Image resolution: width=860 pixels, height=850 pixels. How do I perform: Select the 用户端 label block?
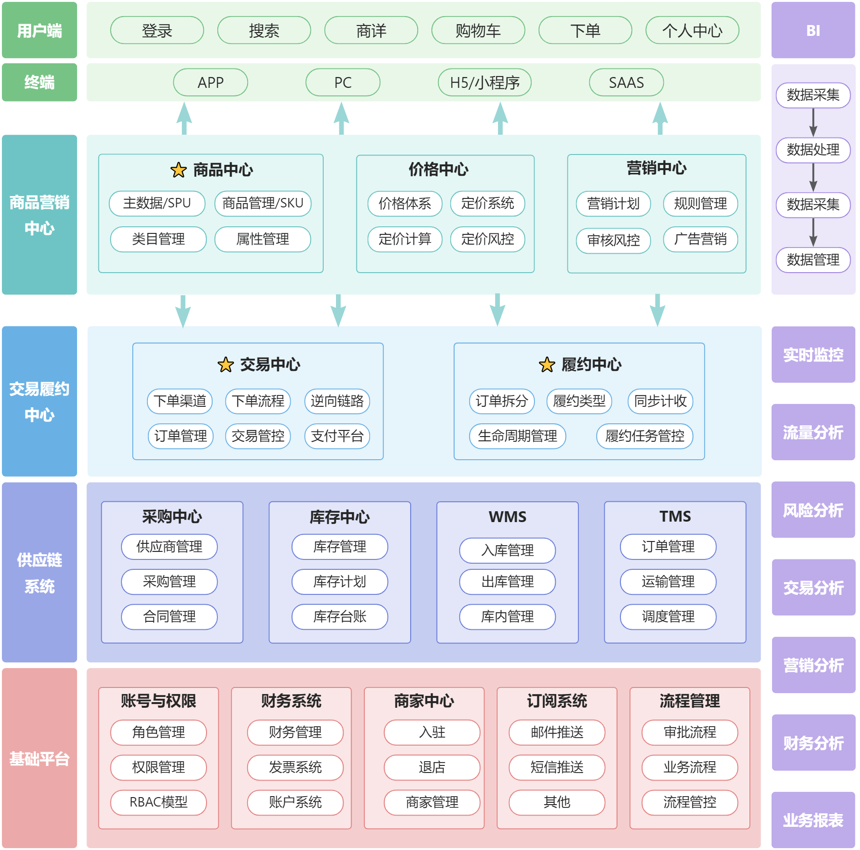click(x=39, y=30)
